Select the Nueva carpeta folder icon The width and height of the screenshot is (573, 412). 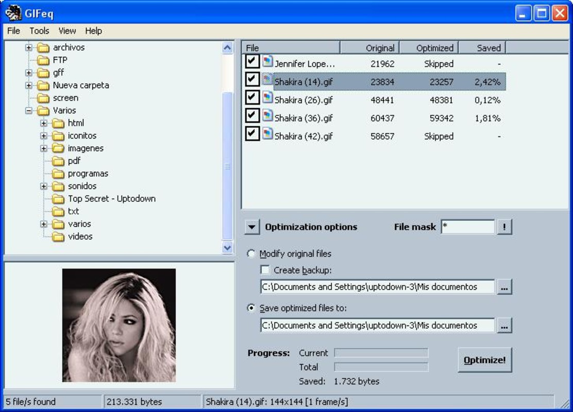(x=43, y=85)
